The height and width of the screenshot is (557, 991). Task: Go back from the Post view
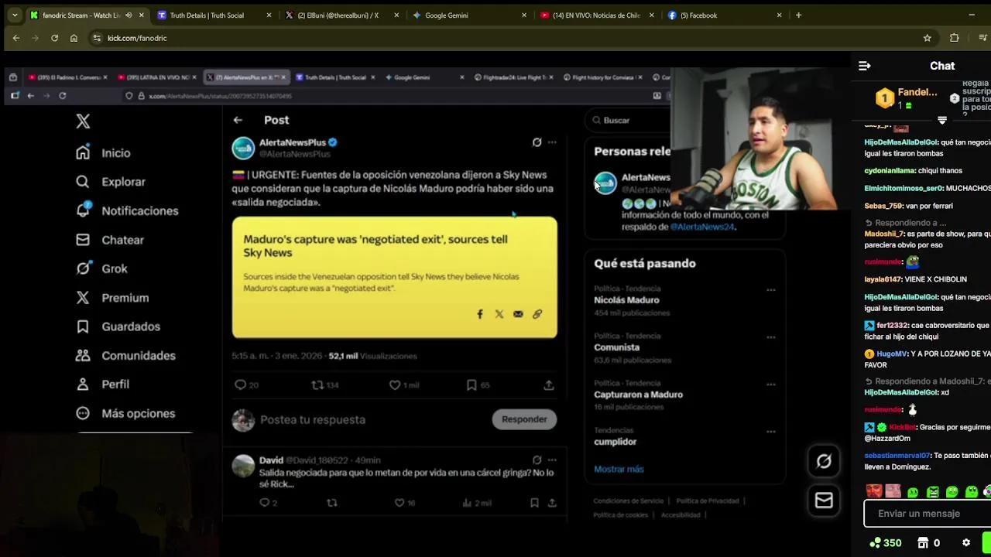point(238,120)
